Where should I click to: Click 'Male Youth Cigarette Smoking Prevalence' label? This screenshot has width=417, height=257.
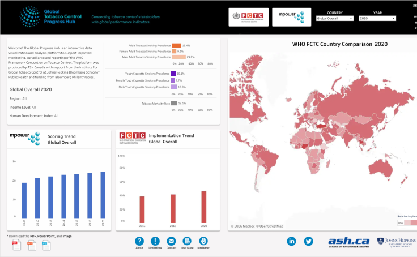pos(144,87)
